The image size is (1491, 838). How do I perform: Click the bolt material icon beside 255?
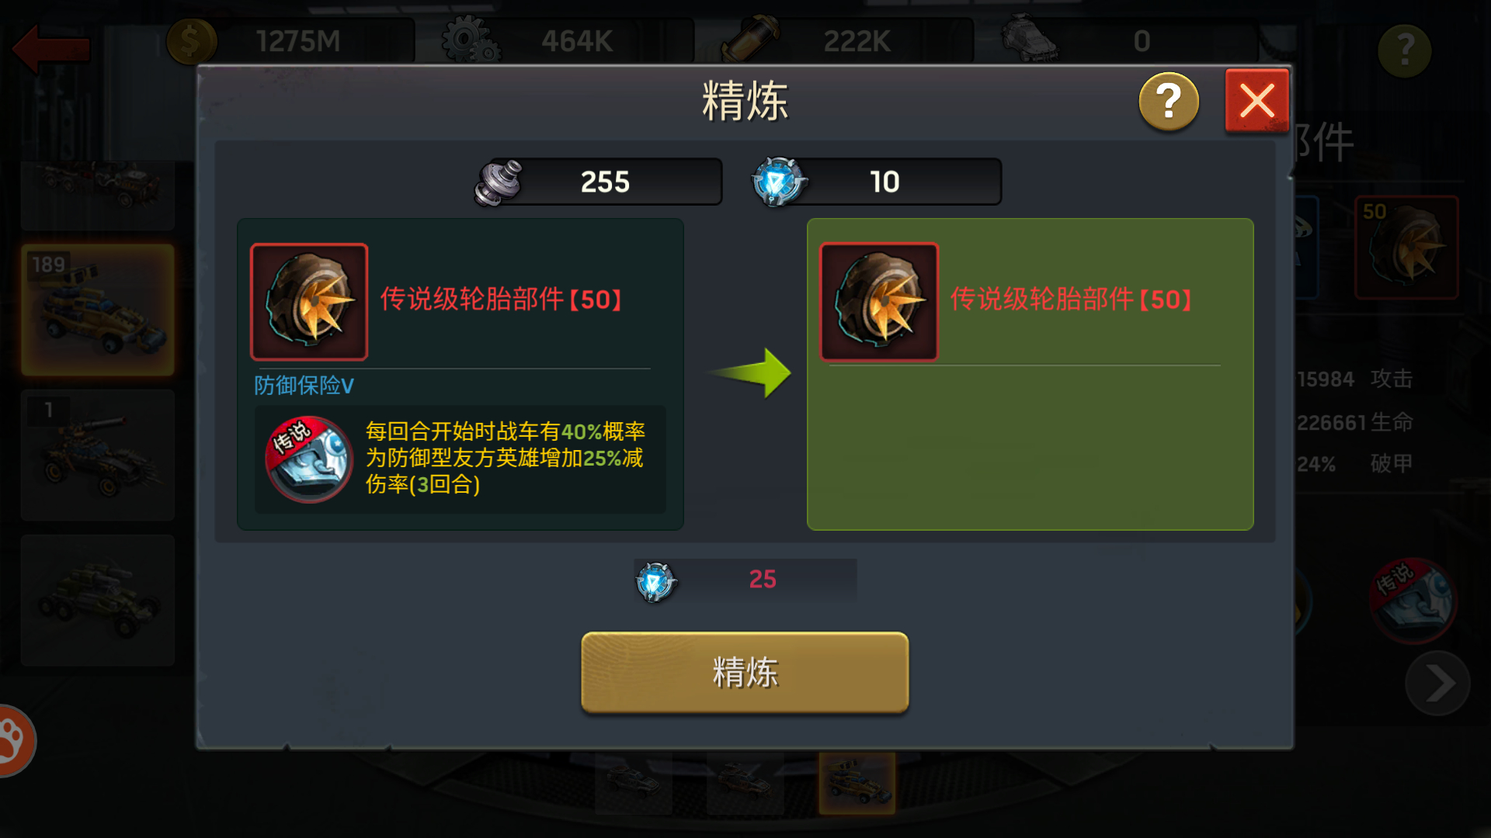pos(498,182)
